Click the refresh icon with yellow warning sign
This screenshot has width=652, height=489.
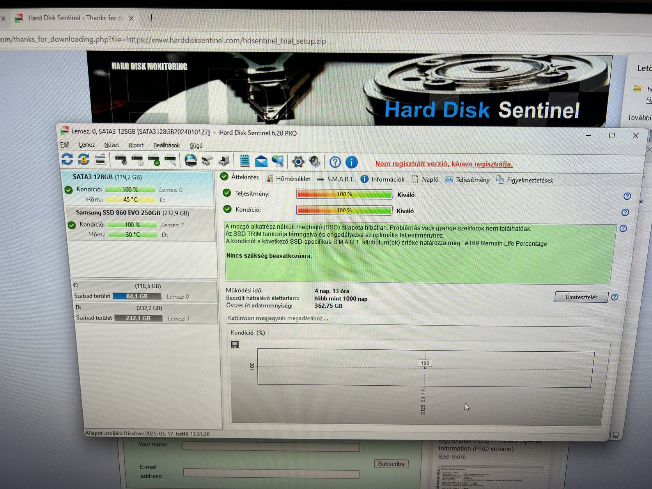click(x=84, y=159)
